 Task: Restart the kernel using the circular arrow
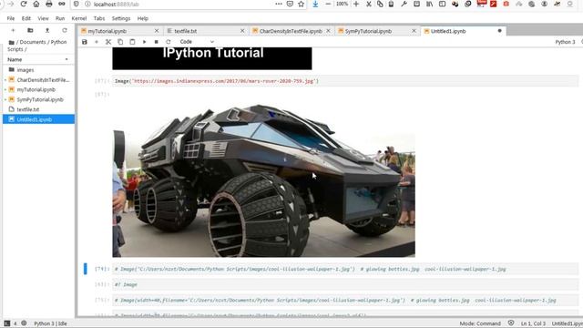(168, 42)
